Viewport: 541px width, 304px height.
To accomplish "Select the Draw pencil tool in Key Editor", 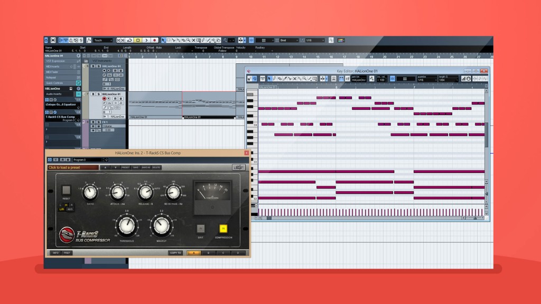I will click(x=274, y=79).
